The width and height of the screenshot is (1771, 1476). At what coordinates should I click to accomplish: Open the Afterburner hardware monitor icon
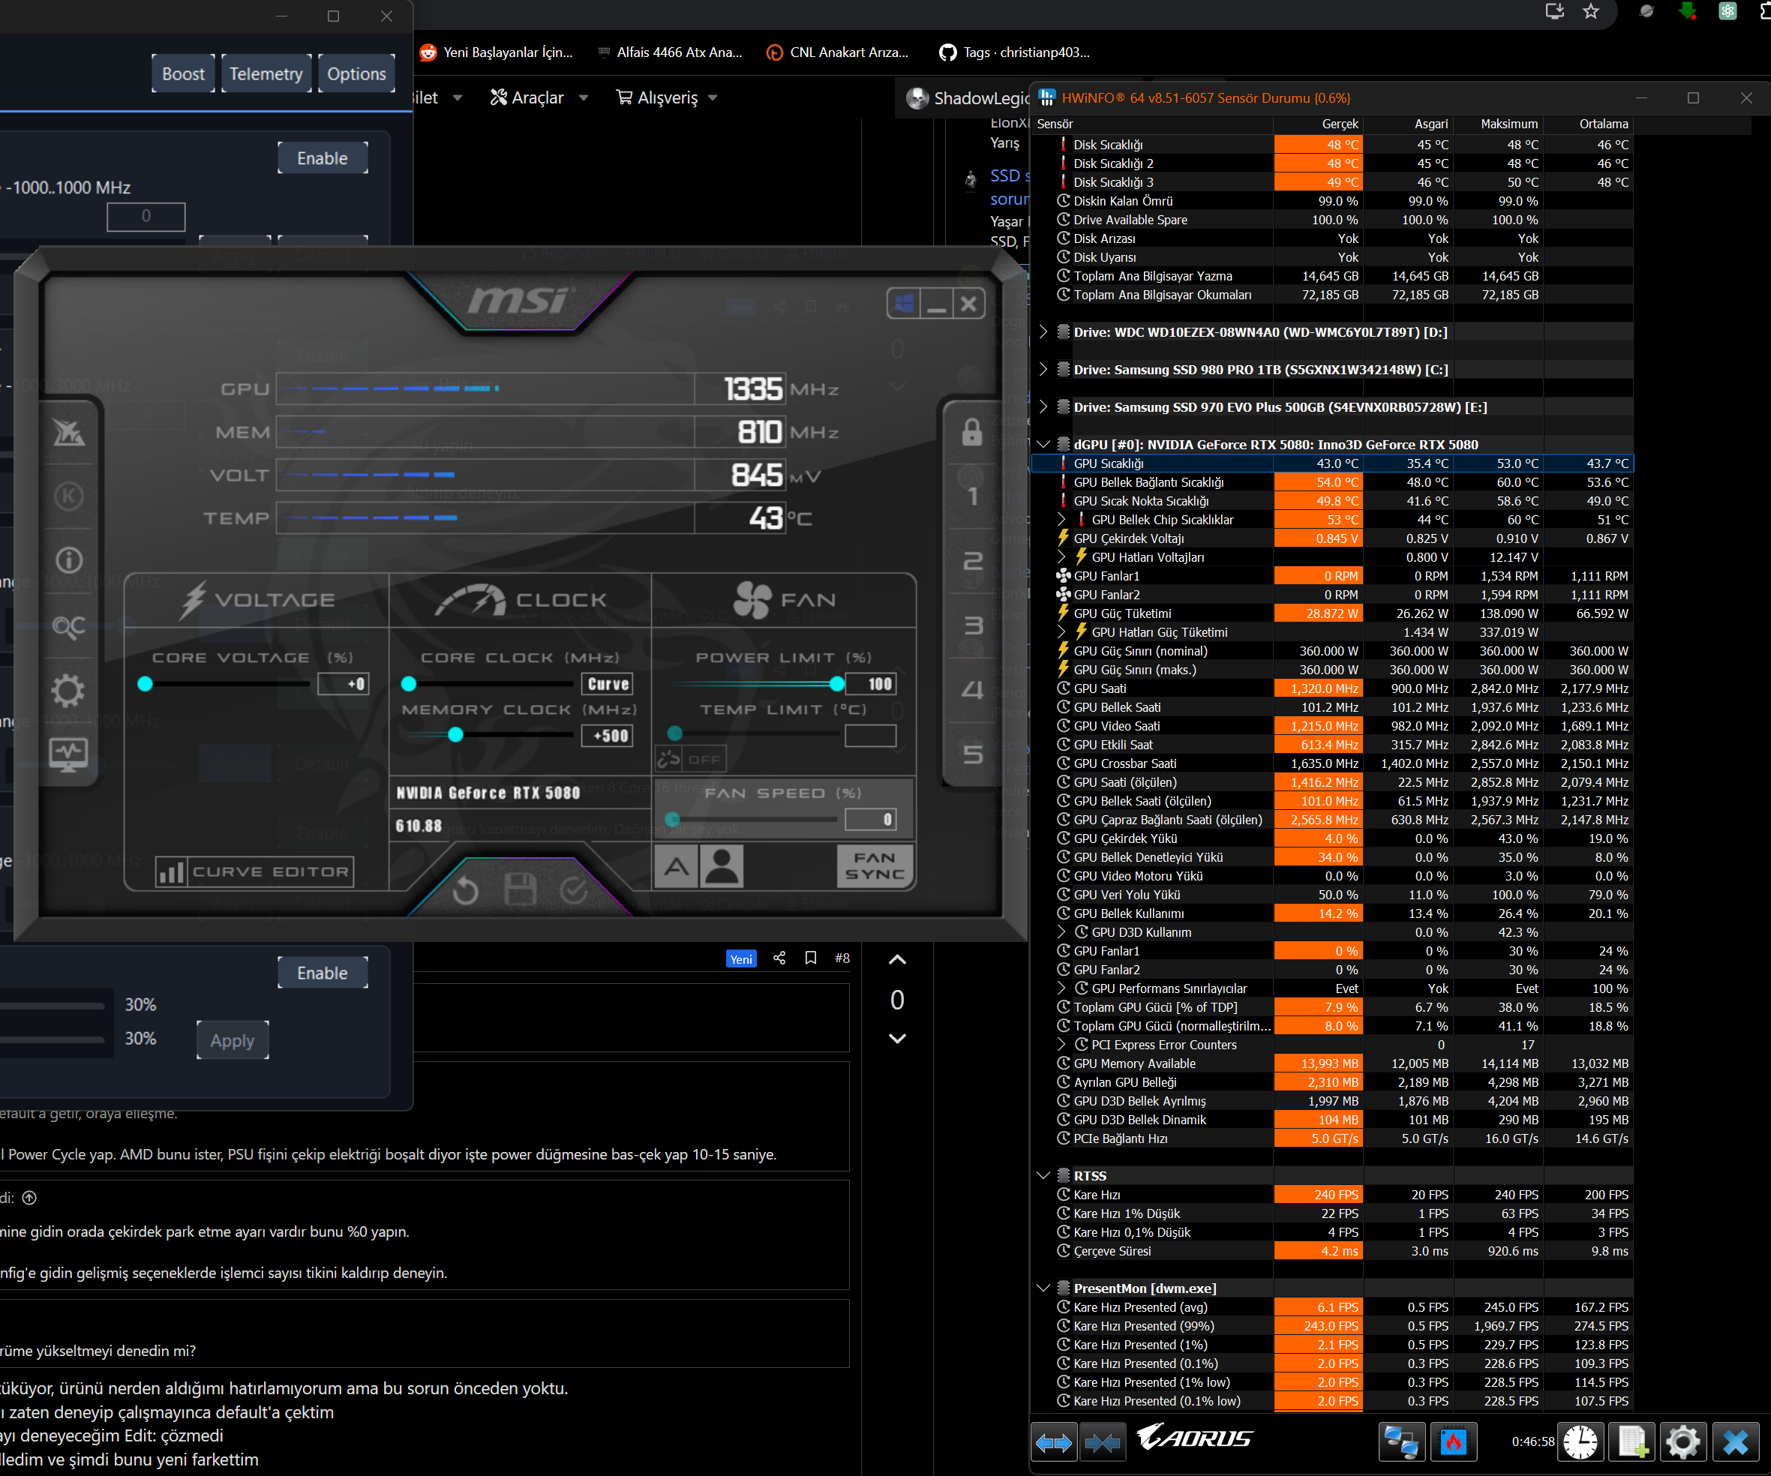point(69,754)
